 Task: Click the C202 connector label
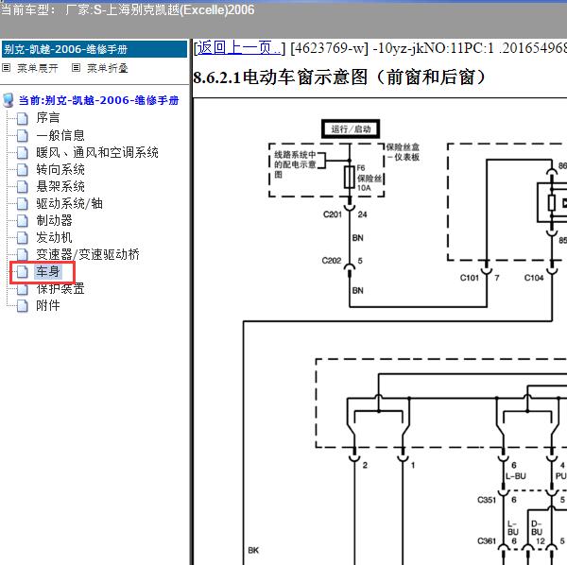tap(332, 260)
